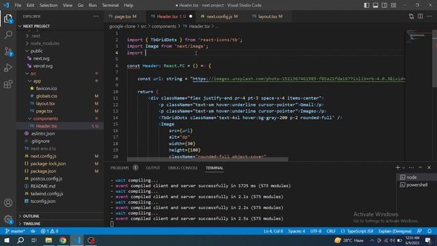The image size is (437, 246).
Task: Open the customize layout icon
Action: point(393,5)
